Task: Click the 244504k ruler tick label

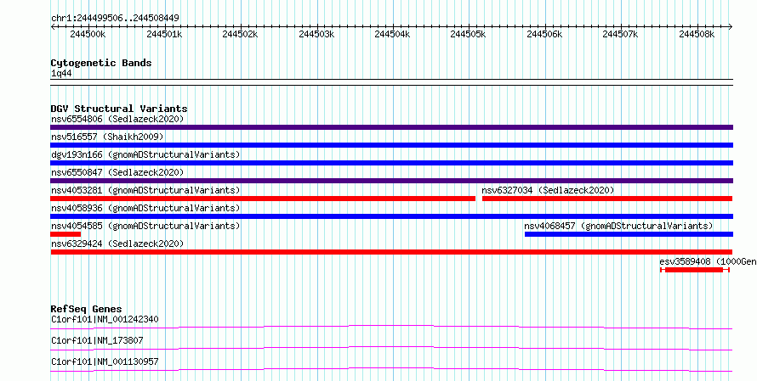Action: pyautogui.click(x=392, y=34)
